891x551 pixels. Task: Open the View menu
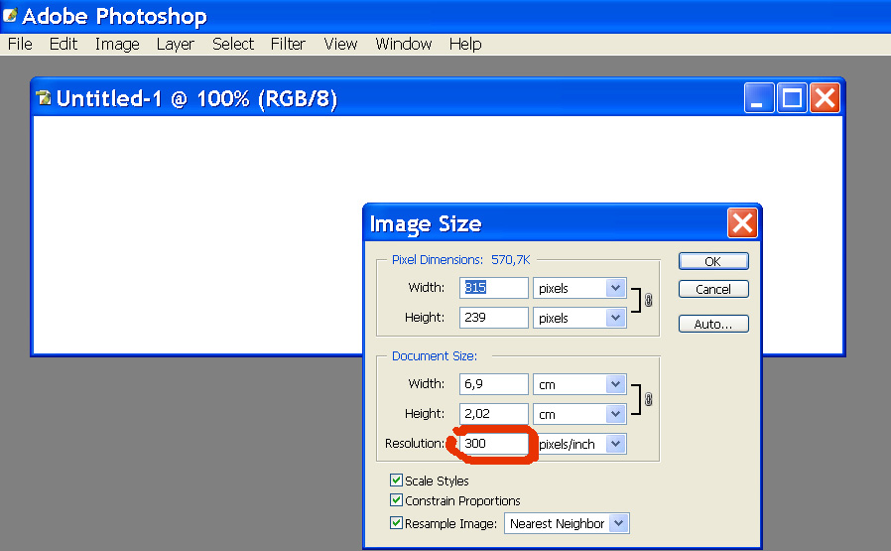point(340,44)
